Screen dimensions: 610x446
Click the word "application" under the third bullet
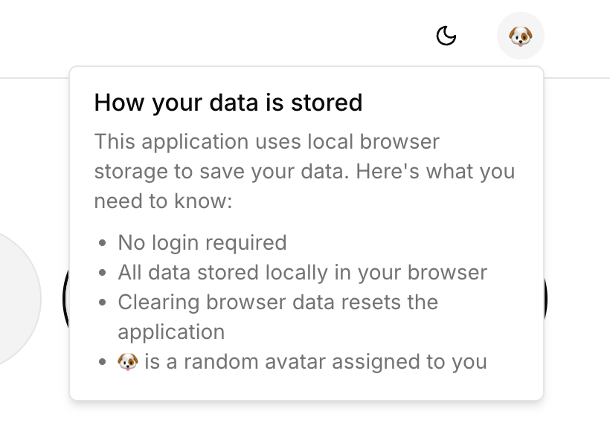click(x=171, y=332)
